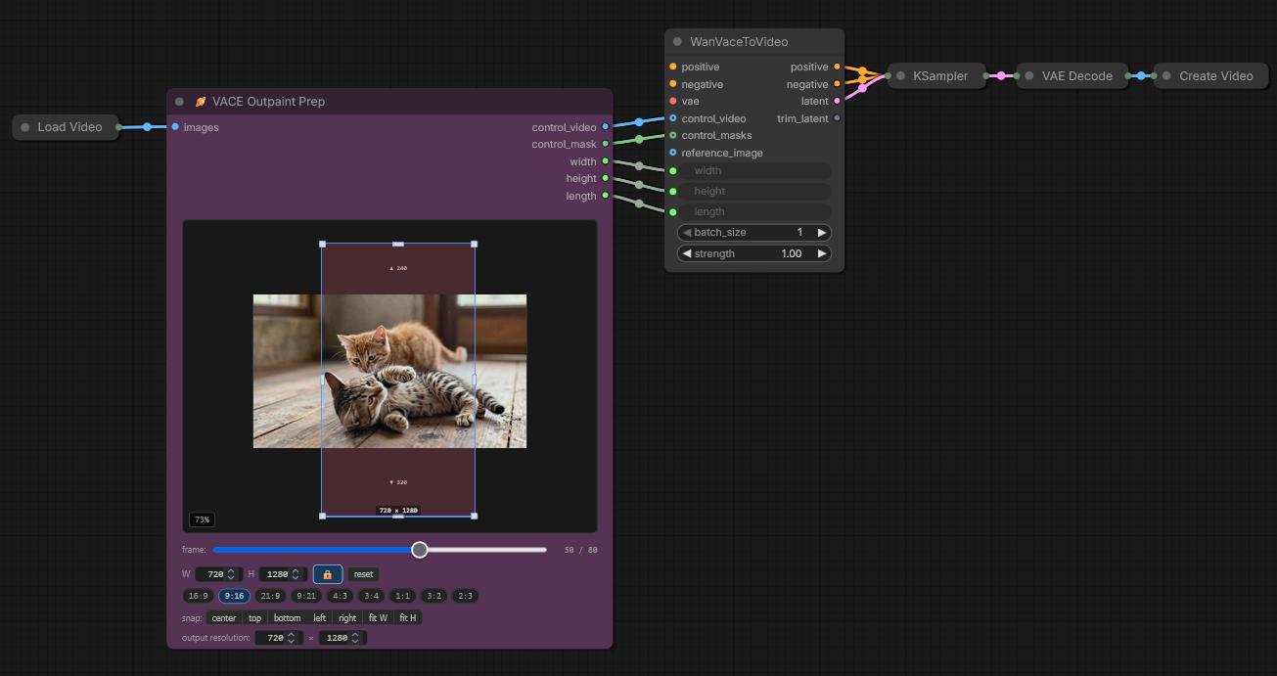Select the 9:16 aspect ratio preset
This screenshot has height=676, width=1277.
(234, 596)
